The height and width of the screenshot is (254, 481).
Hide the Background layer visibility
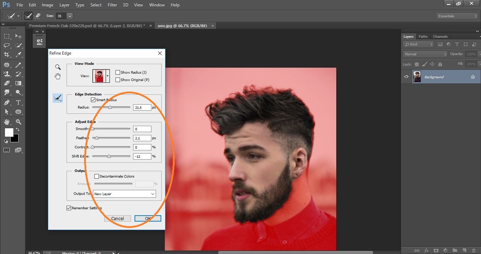(x=406, y=76)
